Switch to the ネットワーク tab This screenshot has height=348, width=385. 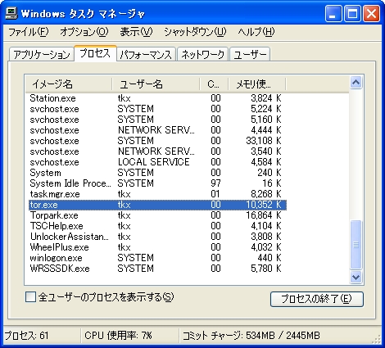(x=202, y=54)
